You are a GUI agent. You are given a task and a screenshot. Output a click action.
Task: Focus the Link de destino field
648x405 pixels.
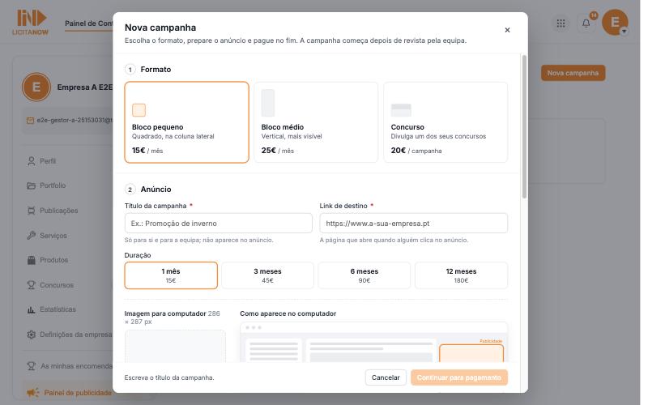(x=413, y=224)
